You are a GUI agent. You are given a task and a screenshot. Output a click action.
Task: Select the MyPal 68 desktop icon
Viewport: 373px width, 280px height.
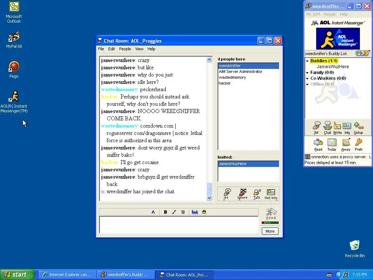[x=14, y=40]
